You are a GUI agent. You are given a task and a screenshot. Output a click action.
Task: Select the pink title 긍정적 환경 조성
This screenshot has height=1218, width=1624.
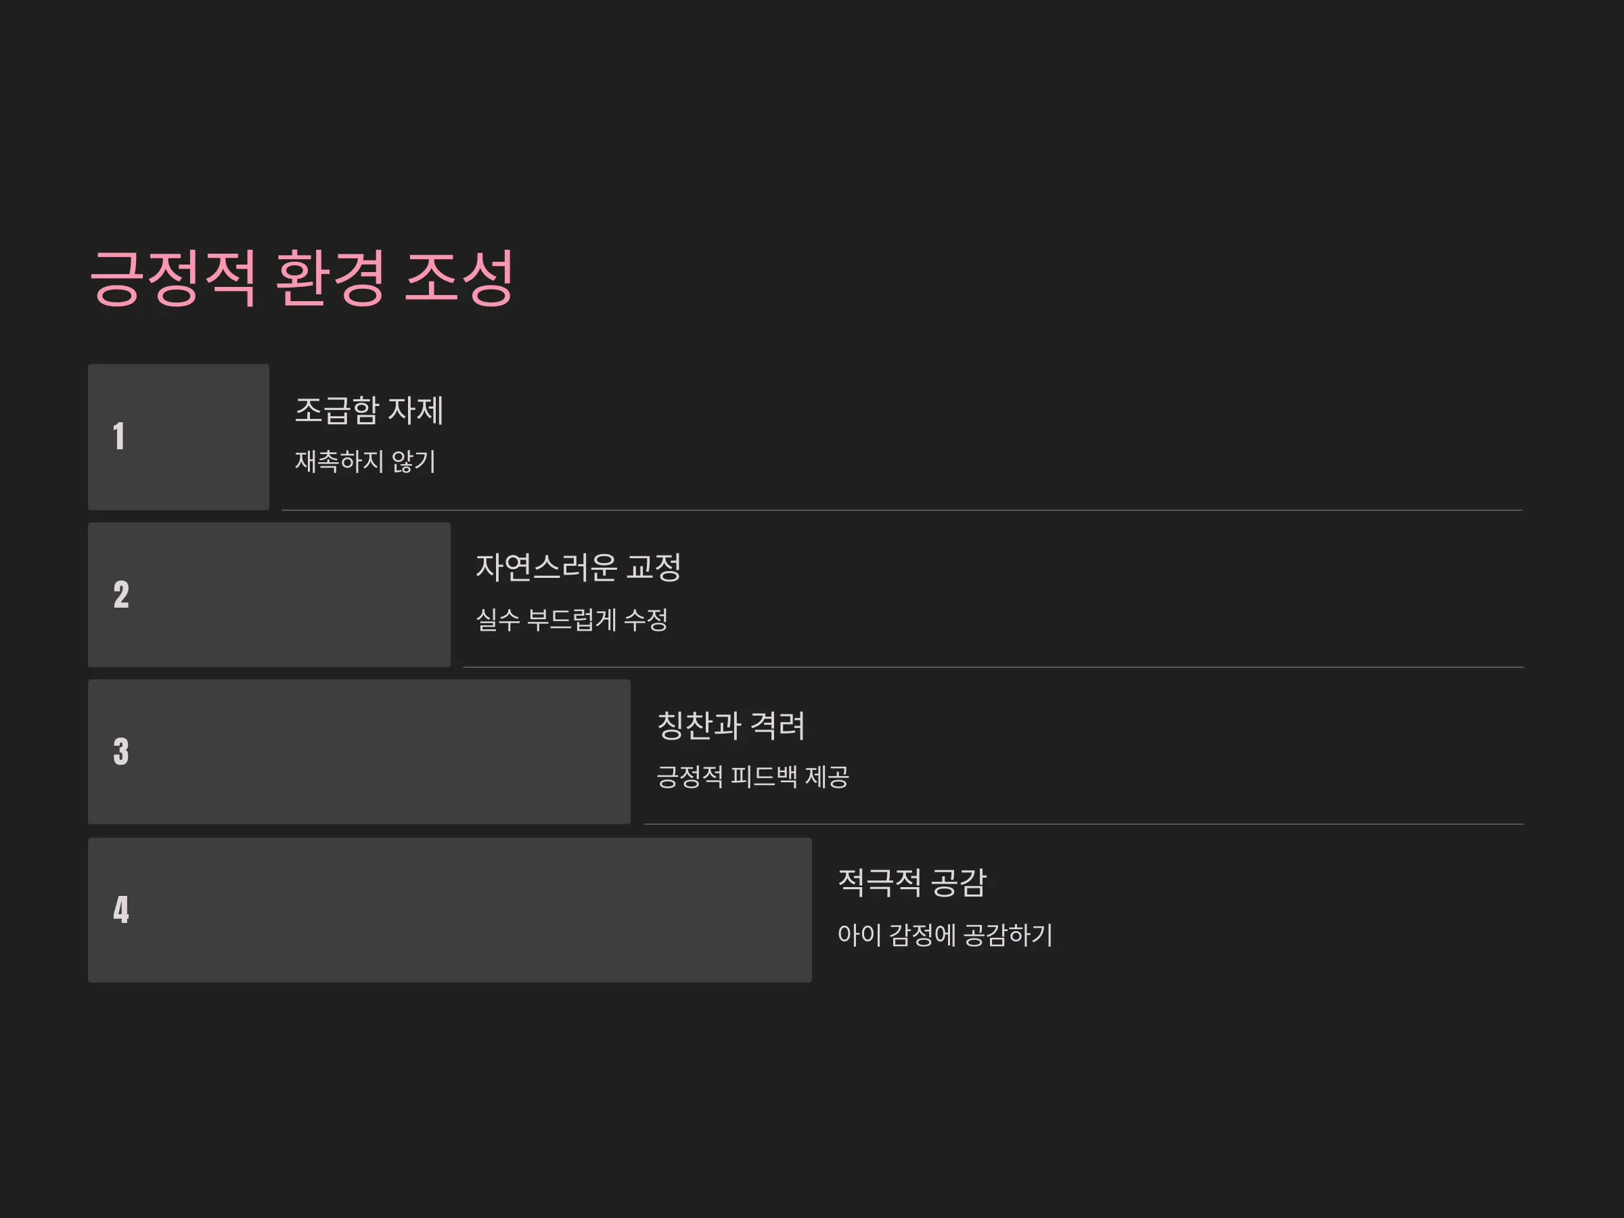302,277
